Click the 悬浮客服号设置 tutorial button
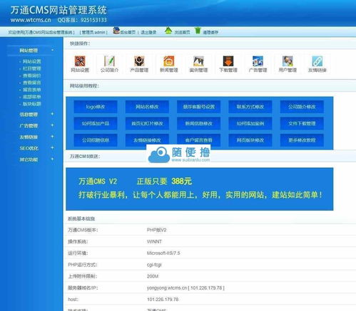 (199, 107)
